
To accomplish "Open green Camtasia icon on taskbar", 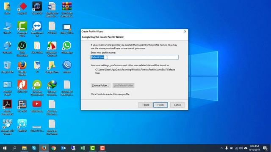I will (x=93, y=148).
